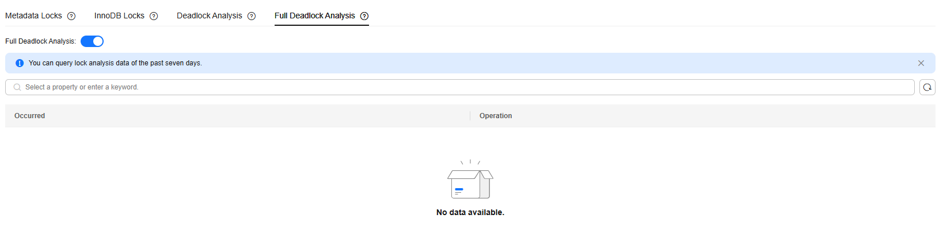Click the No data available message
The width and height of the screenshot is (943, 230).
pos(470,212)
